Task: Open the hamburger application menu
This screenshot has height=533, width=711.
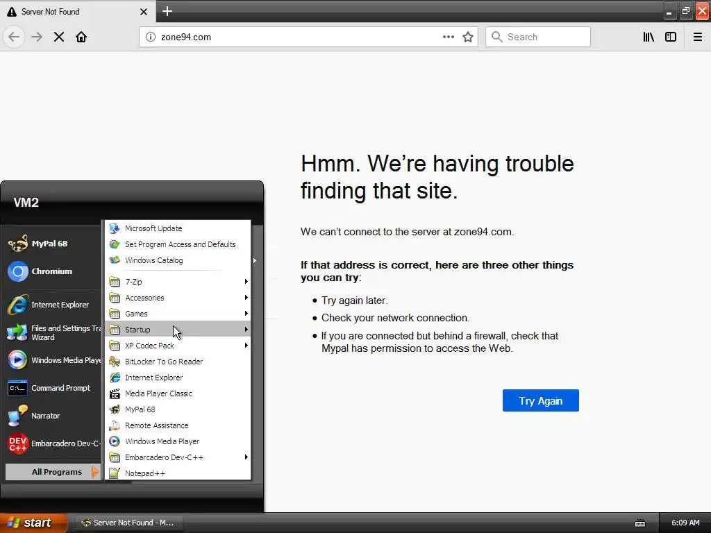Action: tap(698, 37)
